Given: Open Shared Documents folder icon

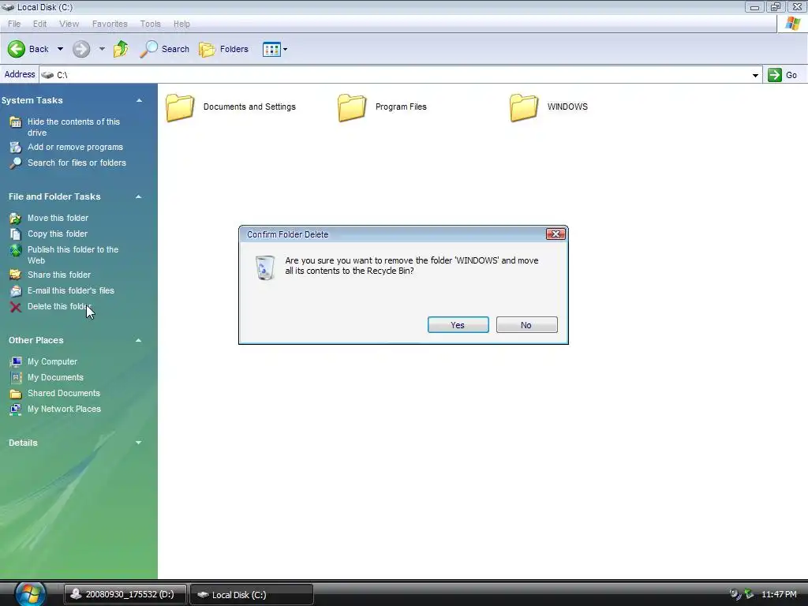Looking at the screenshot, I should (x=16, y=394).
